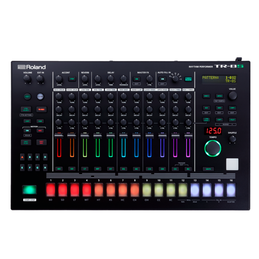Viewport: 259px width, 259px height.
Task: Toggle the MASTER FX ON button
Action: point(137,79)
